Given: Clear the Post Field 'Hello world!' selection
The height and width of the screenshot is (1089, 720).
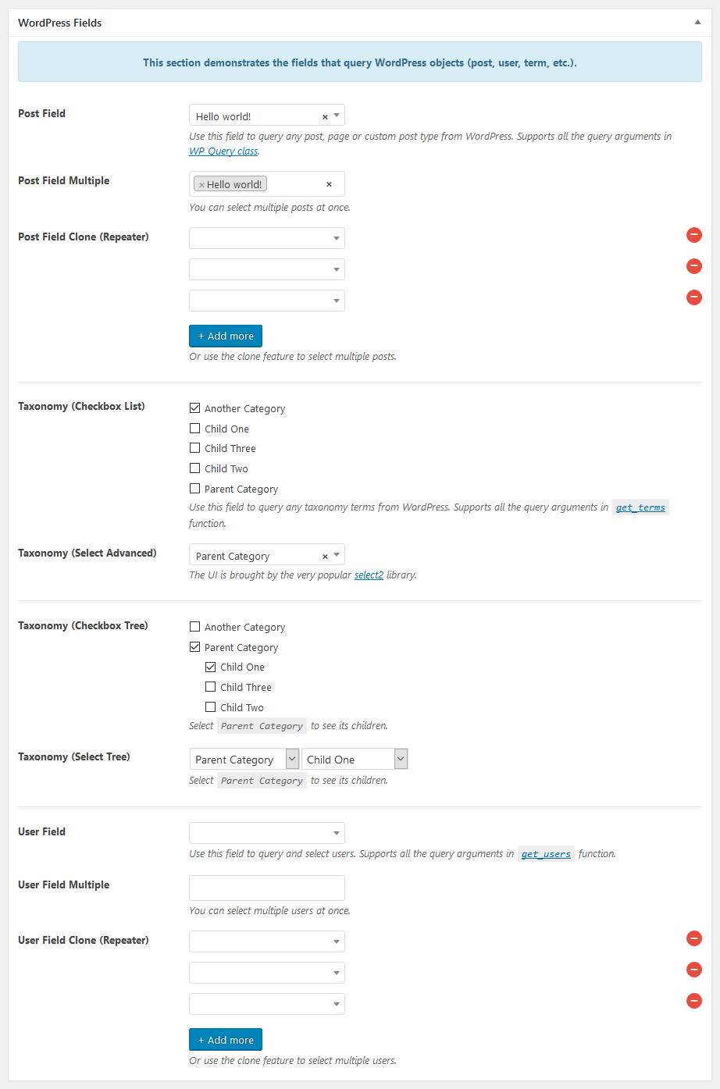Looking at the screenshot, I should coord(325,117).
